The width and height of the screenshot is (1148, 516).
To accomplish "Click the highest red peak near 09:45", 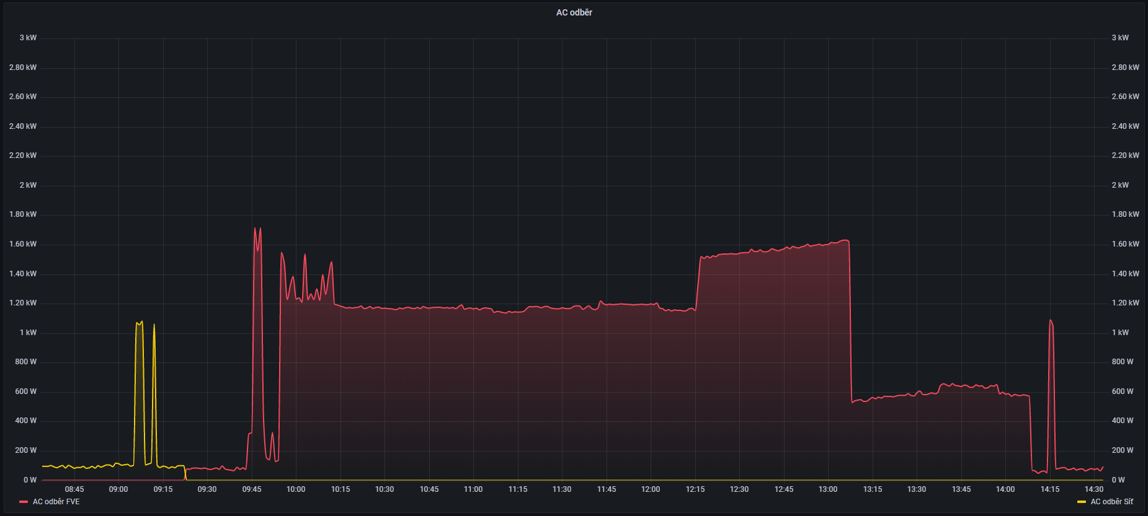I will pos(255,229).
